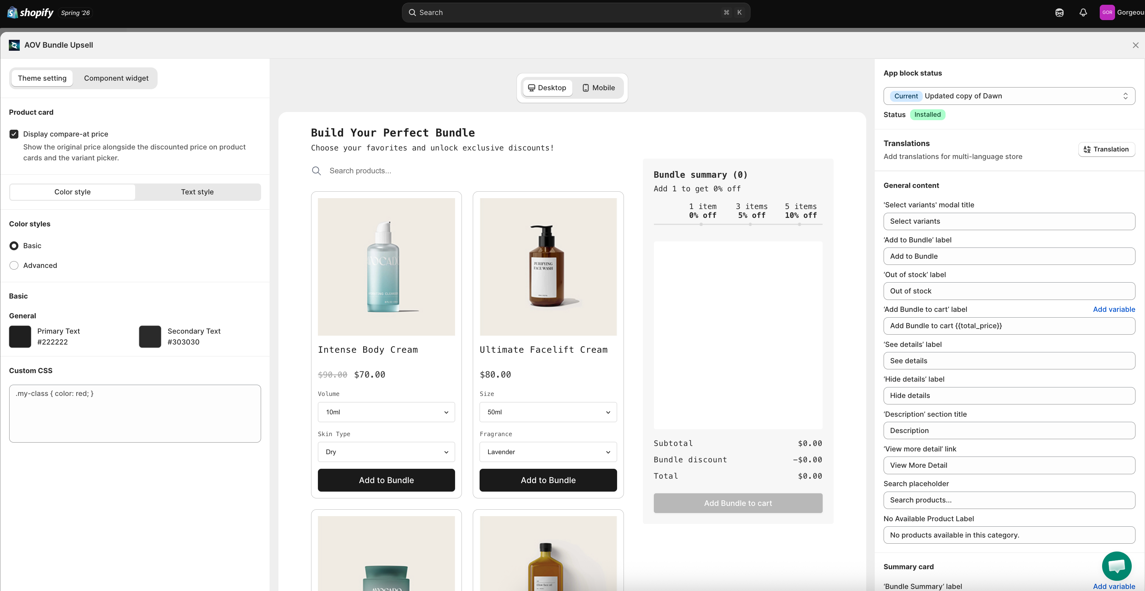Screen dimensions: 1145x591
Task: Open Secondary Text color swatch #303030
Action: [150, 337]
